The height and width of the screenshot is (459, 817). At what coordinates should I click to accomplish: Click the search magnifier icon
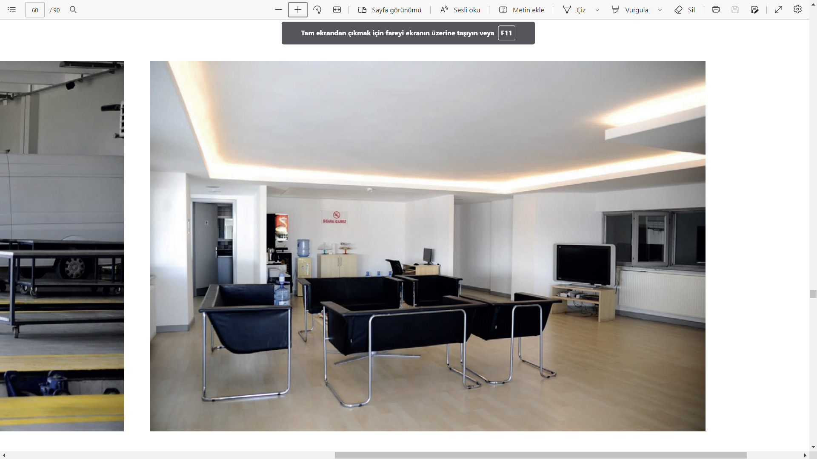[x=73, y=9]
